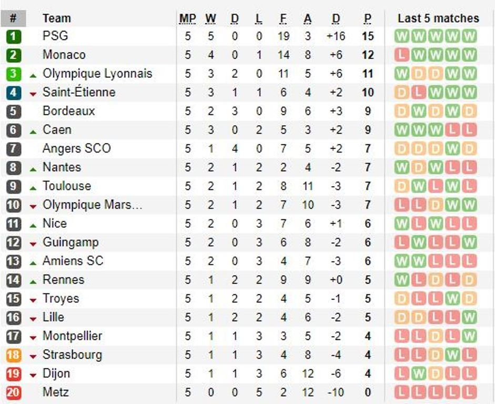This screenshot has height=404, width=495.
Task: Open the Monaco team link
Action: point(64,55)
